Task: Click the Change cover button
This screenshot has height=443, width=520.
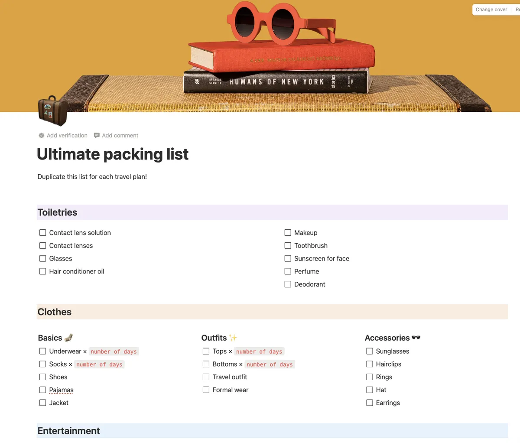Action: click(x=491, y=9)
